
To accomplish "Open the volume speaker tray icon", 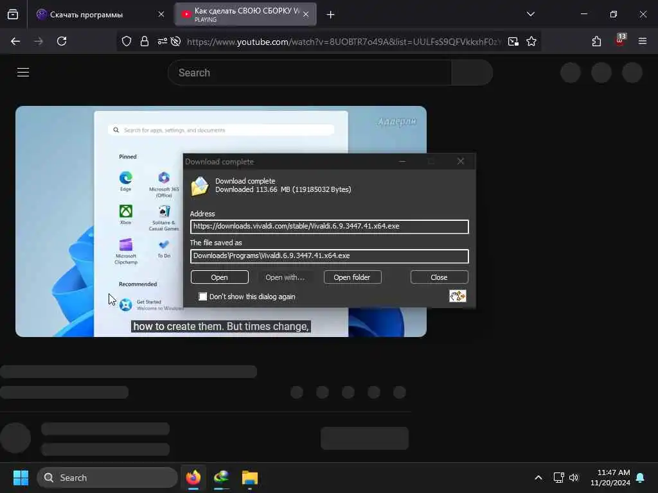I will tap(574, 478).
